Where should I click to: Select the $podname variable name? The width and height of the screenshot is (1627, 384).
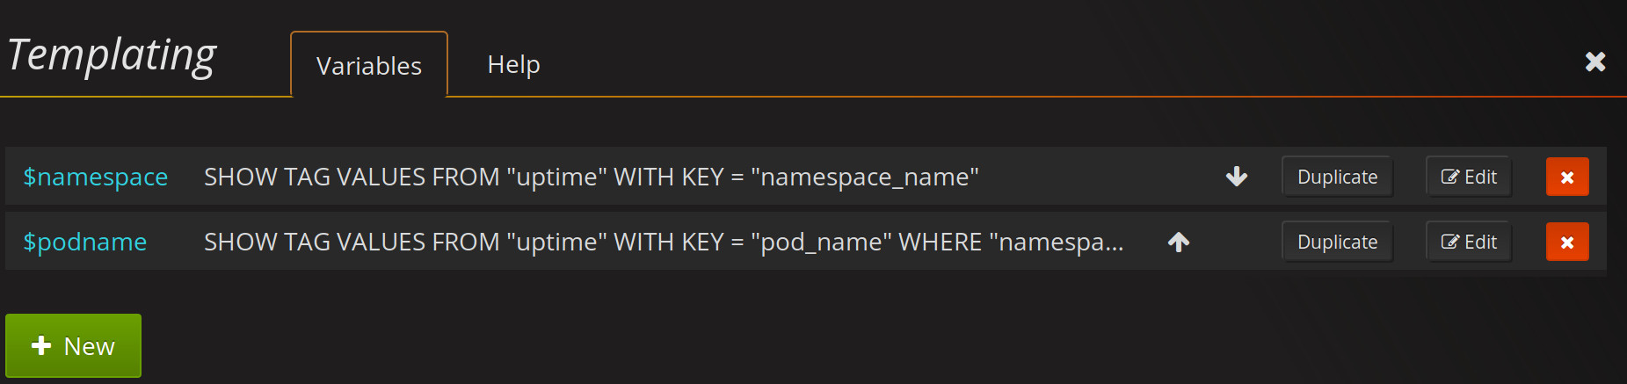[84, 242]
